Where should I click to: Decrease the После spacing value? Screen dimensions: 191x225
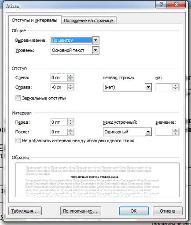tap(70, 133)
